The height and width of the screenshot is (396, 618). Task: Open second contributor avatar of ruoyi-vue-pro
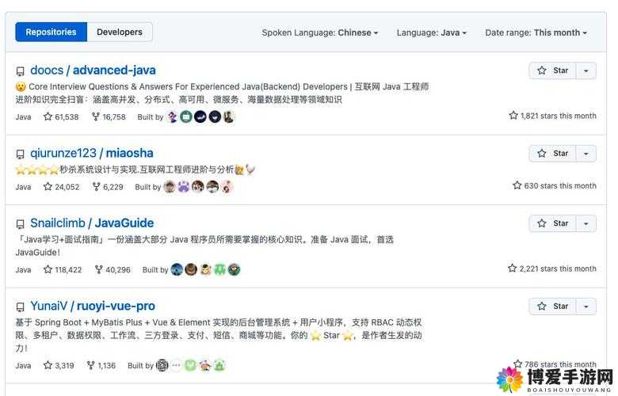176,365
